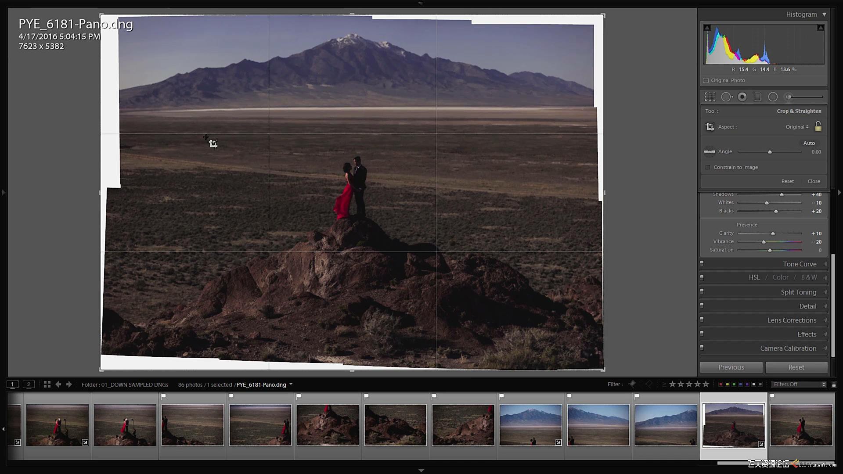The width and height of the screenshot is (843, 474).
Task: Adjust the crop Angle slider
Action: point(770,152)
